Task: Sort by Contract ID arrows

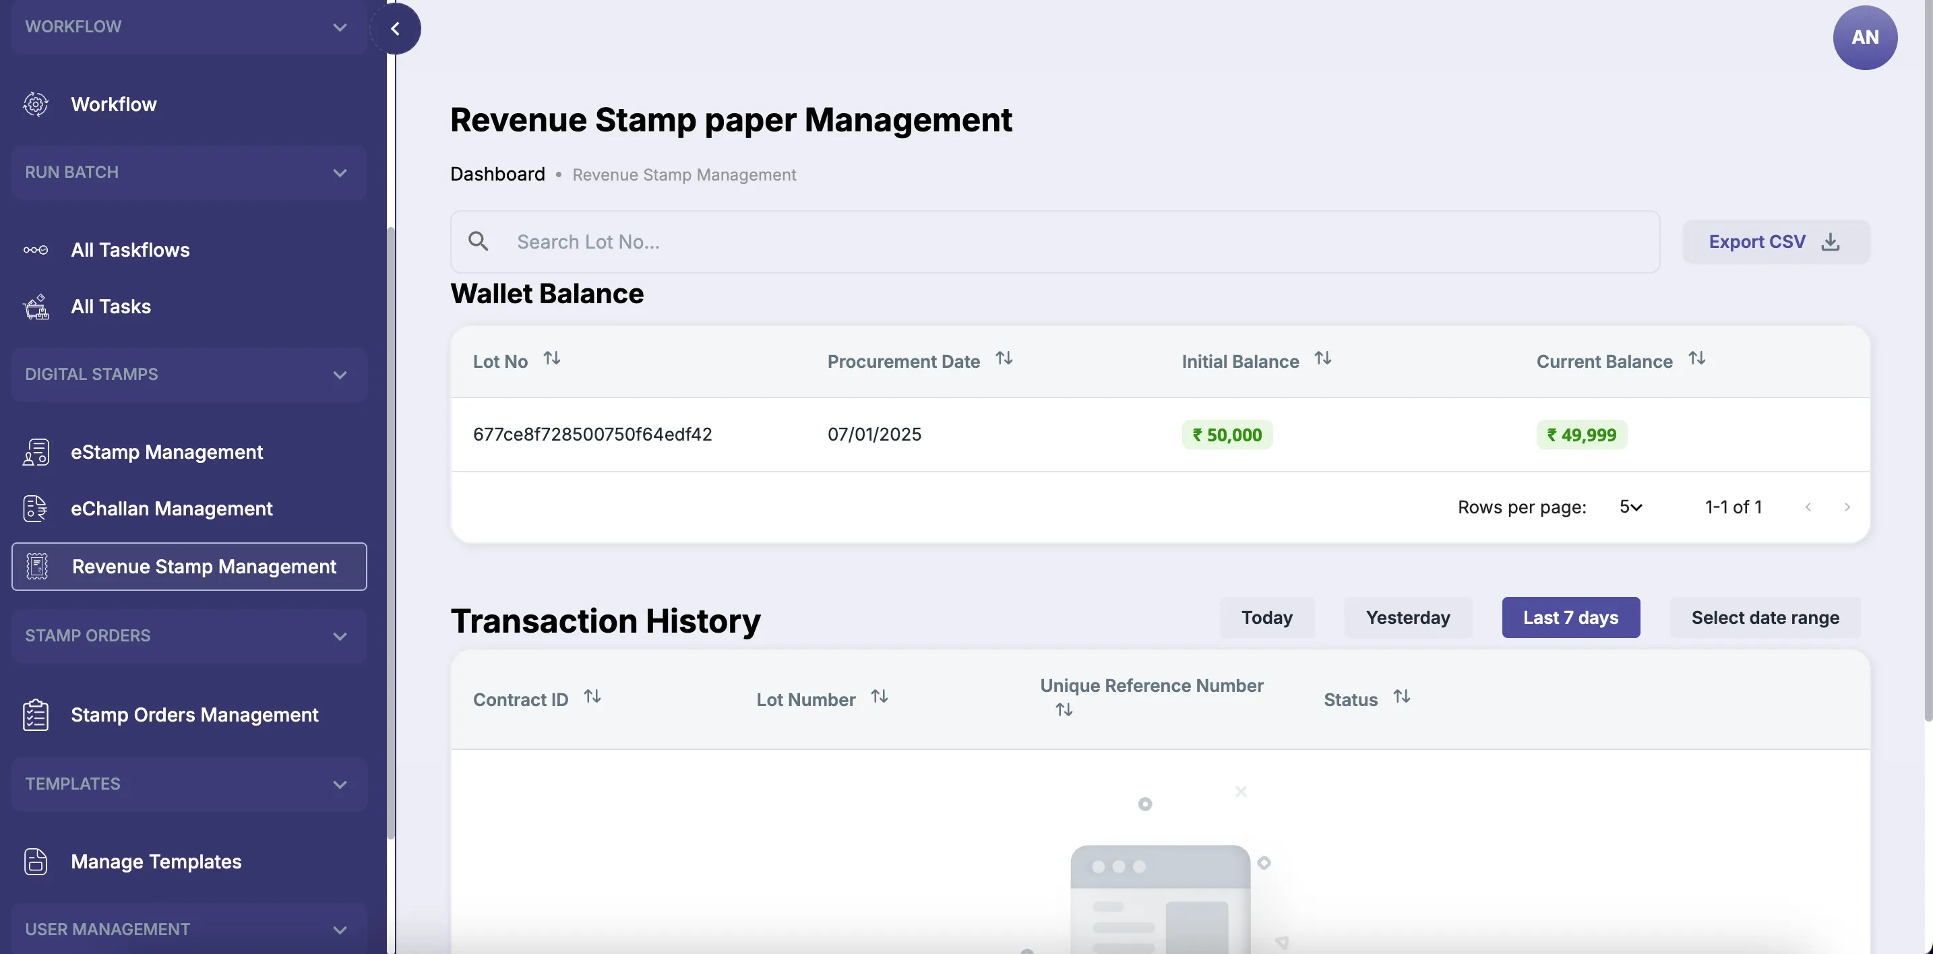Action: pos(592,697)
